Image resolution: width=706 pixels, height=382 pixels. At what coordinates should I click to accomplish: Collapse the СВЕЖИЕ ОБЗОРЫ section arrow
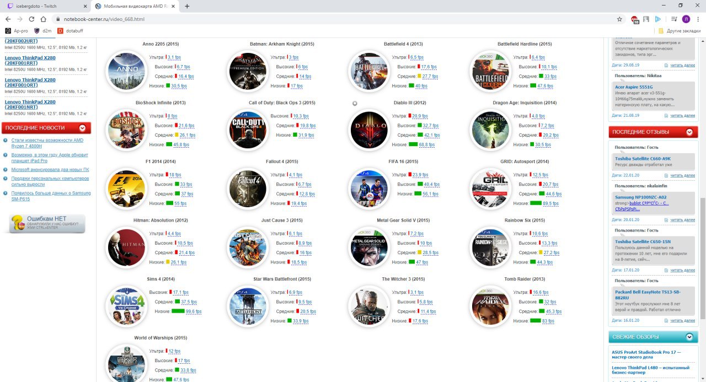689,337
